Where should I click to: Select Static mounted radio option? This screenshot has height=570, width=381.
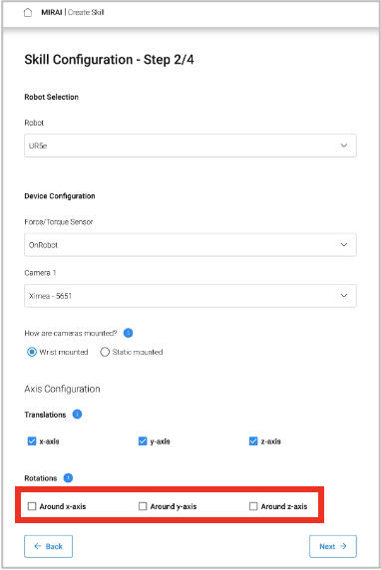[105, 352]
